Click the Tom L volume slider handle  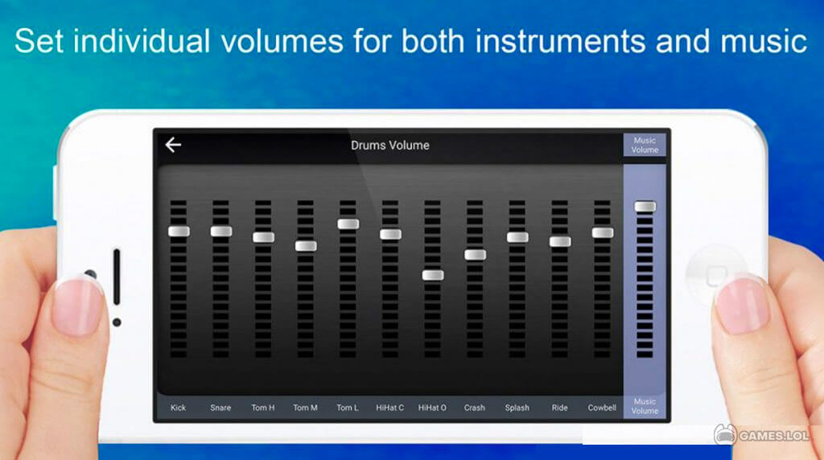click(x=348, y=224)
